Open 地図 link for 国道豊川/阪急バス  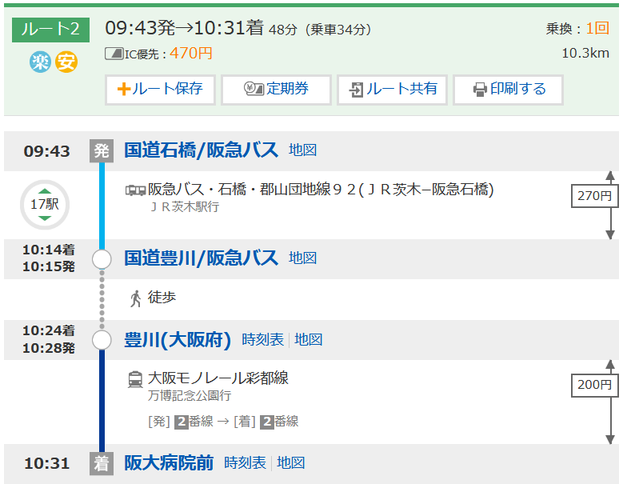coord(303,258)
